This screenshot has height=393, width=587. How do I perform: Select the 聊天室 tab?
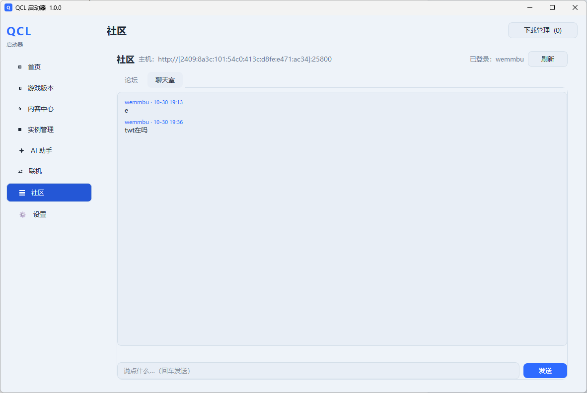165,80
